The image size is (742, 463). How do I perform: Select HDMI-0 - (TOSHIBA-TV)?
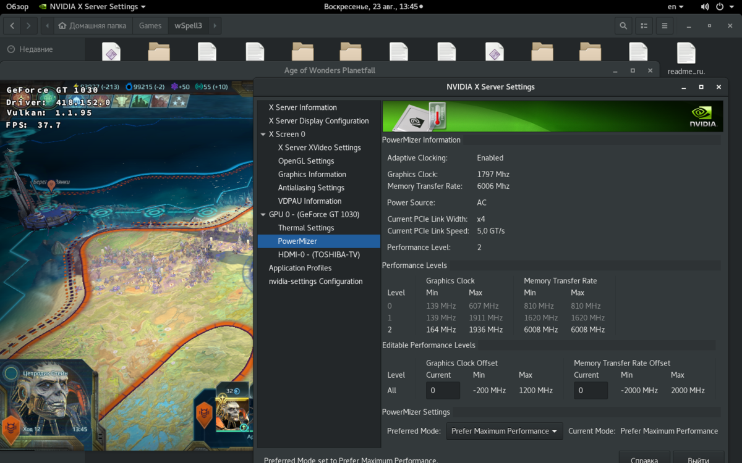coord(318,255)
